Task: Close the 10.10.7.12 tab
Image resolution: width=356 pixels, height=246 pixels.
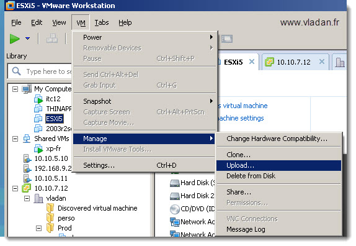Action: click(322, 61)
